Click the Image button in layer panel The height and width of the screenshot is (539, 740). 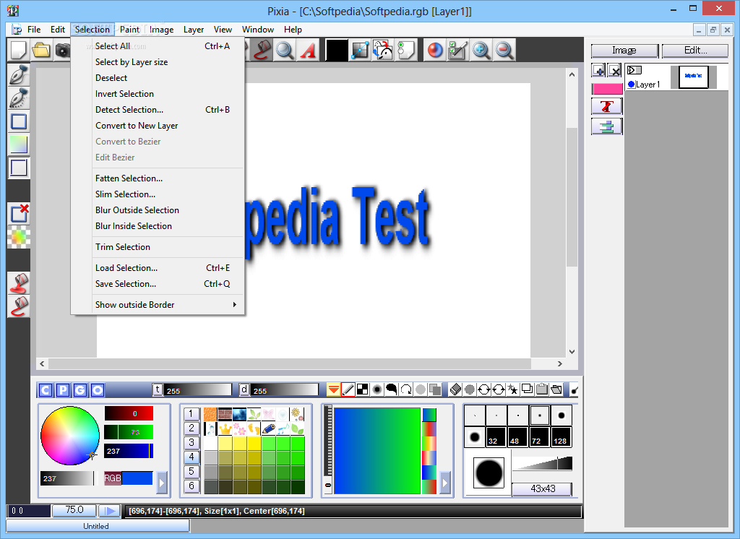click(x=624, y=51)
